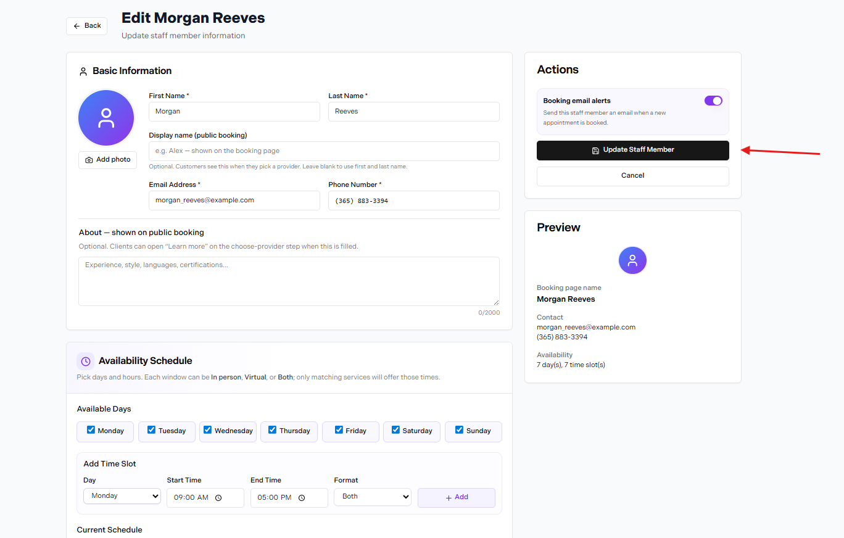The height and width of the screenshot is (538, 844).
Task: Uncheck the Thursday checkbox
Action: coord(273,430)
